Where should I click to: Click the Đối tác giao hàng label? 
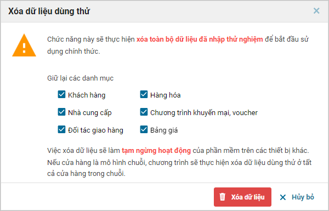click(x=95, y=130)
